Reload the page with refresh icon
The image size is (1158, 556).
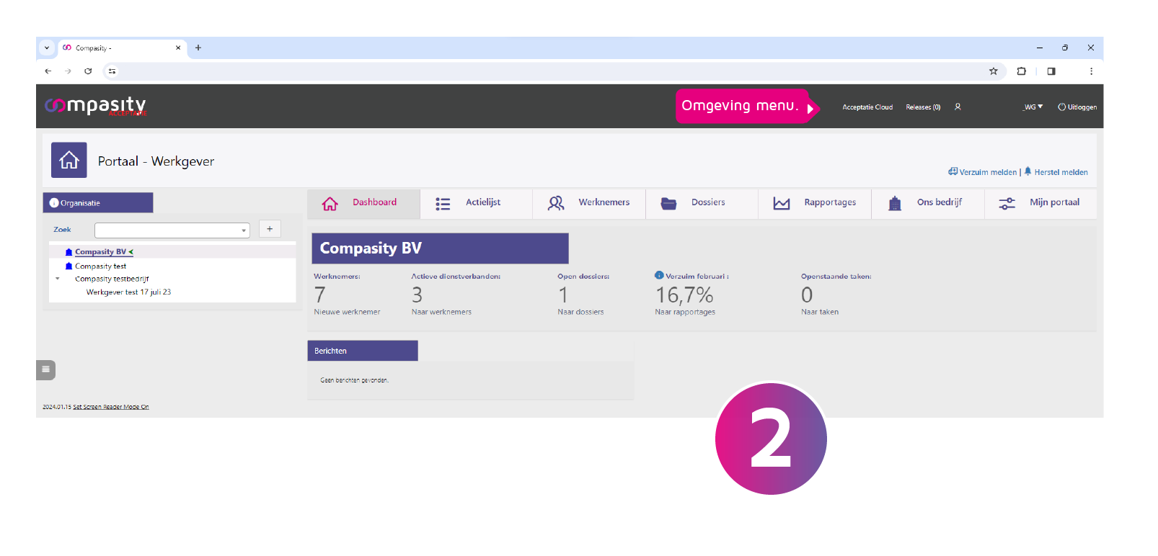point(88,71)
